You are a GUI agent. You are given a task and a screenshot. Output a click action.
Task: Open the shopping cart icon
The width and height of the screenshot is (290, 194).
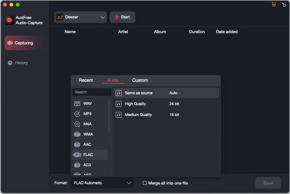tap(274, 4)
